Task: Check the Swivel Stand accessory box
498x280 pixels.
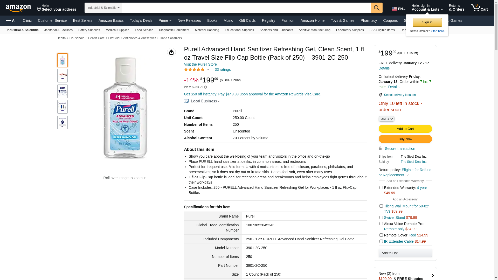Action: pyautogui.click(x=381, y=218)
